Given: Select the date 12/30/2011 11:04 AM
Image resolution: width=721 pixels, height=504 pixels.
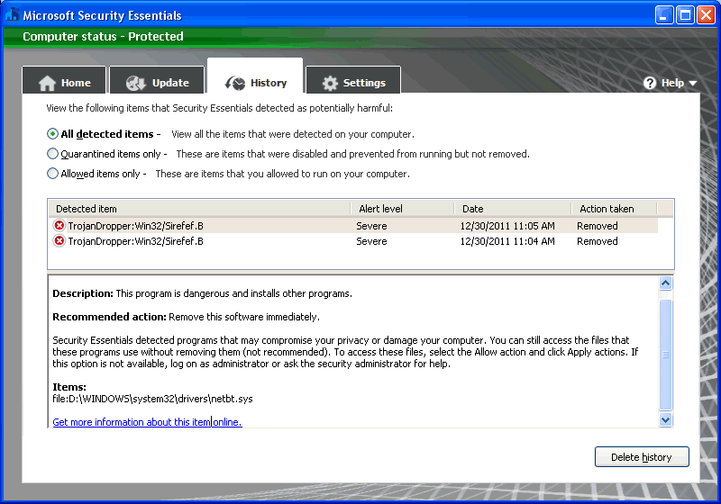Looking at the screenshot, I should pos(507,241).
